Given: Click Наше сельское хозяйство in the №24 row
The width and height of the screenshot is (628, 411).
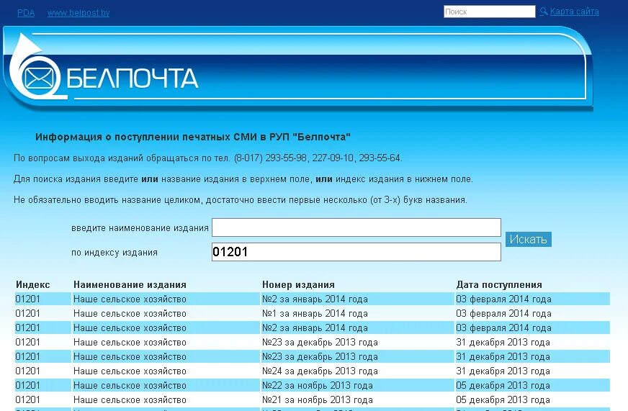Looking at the screenshot, I should (x=130, y=371).
